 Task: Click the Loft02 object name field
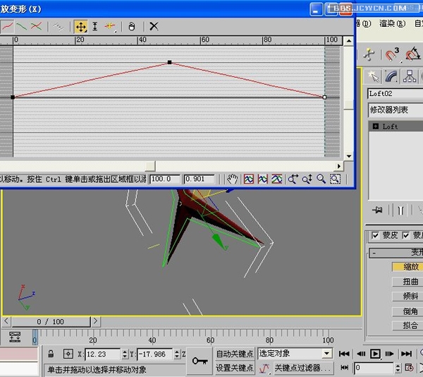point(396,94)
